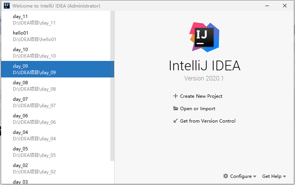Viewport: 295px width, 185px height.
Task: Select the day_10 recent project
Action: 34,53
